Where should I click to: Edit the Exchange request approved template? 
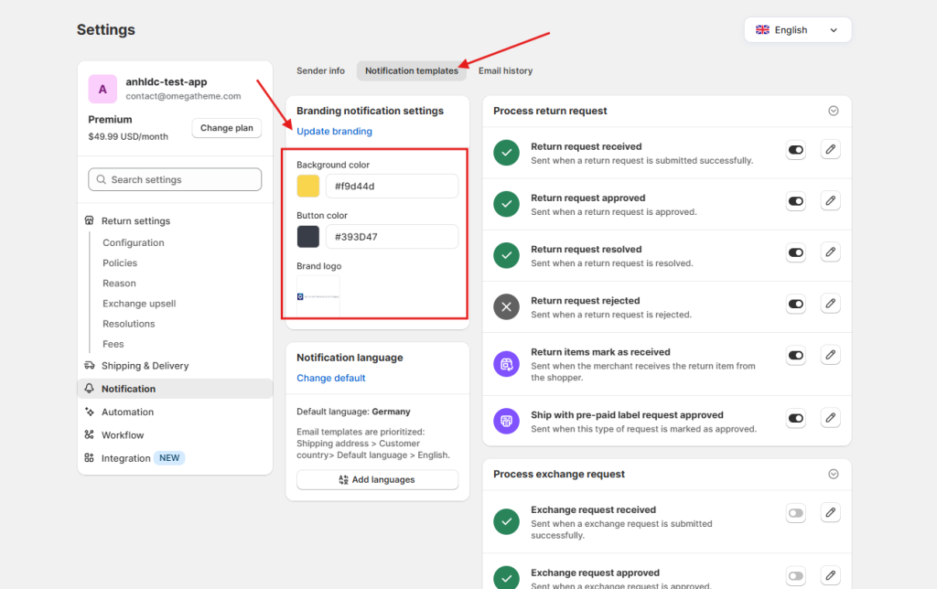point(830,576)
